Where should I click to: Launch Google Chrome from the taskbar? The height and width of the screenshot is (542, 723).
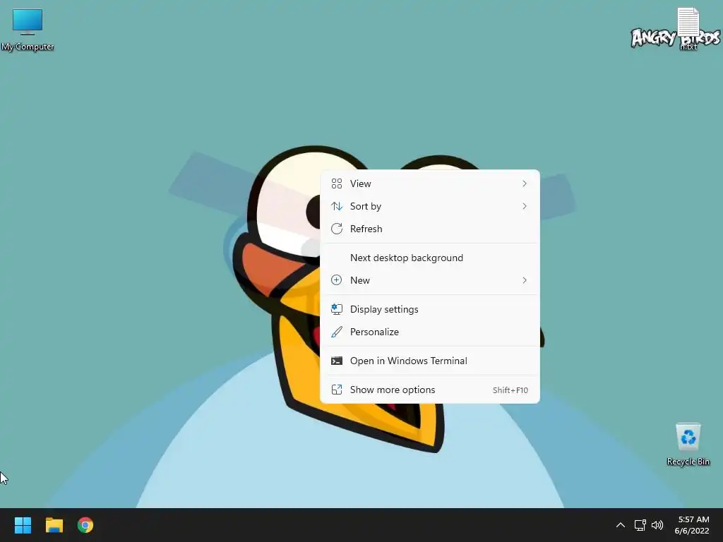pos(85,525)
